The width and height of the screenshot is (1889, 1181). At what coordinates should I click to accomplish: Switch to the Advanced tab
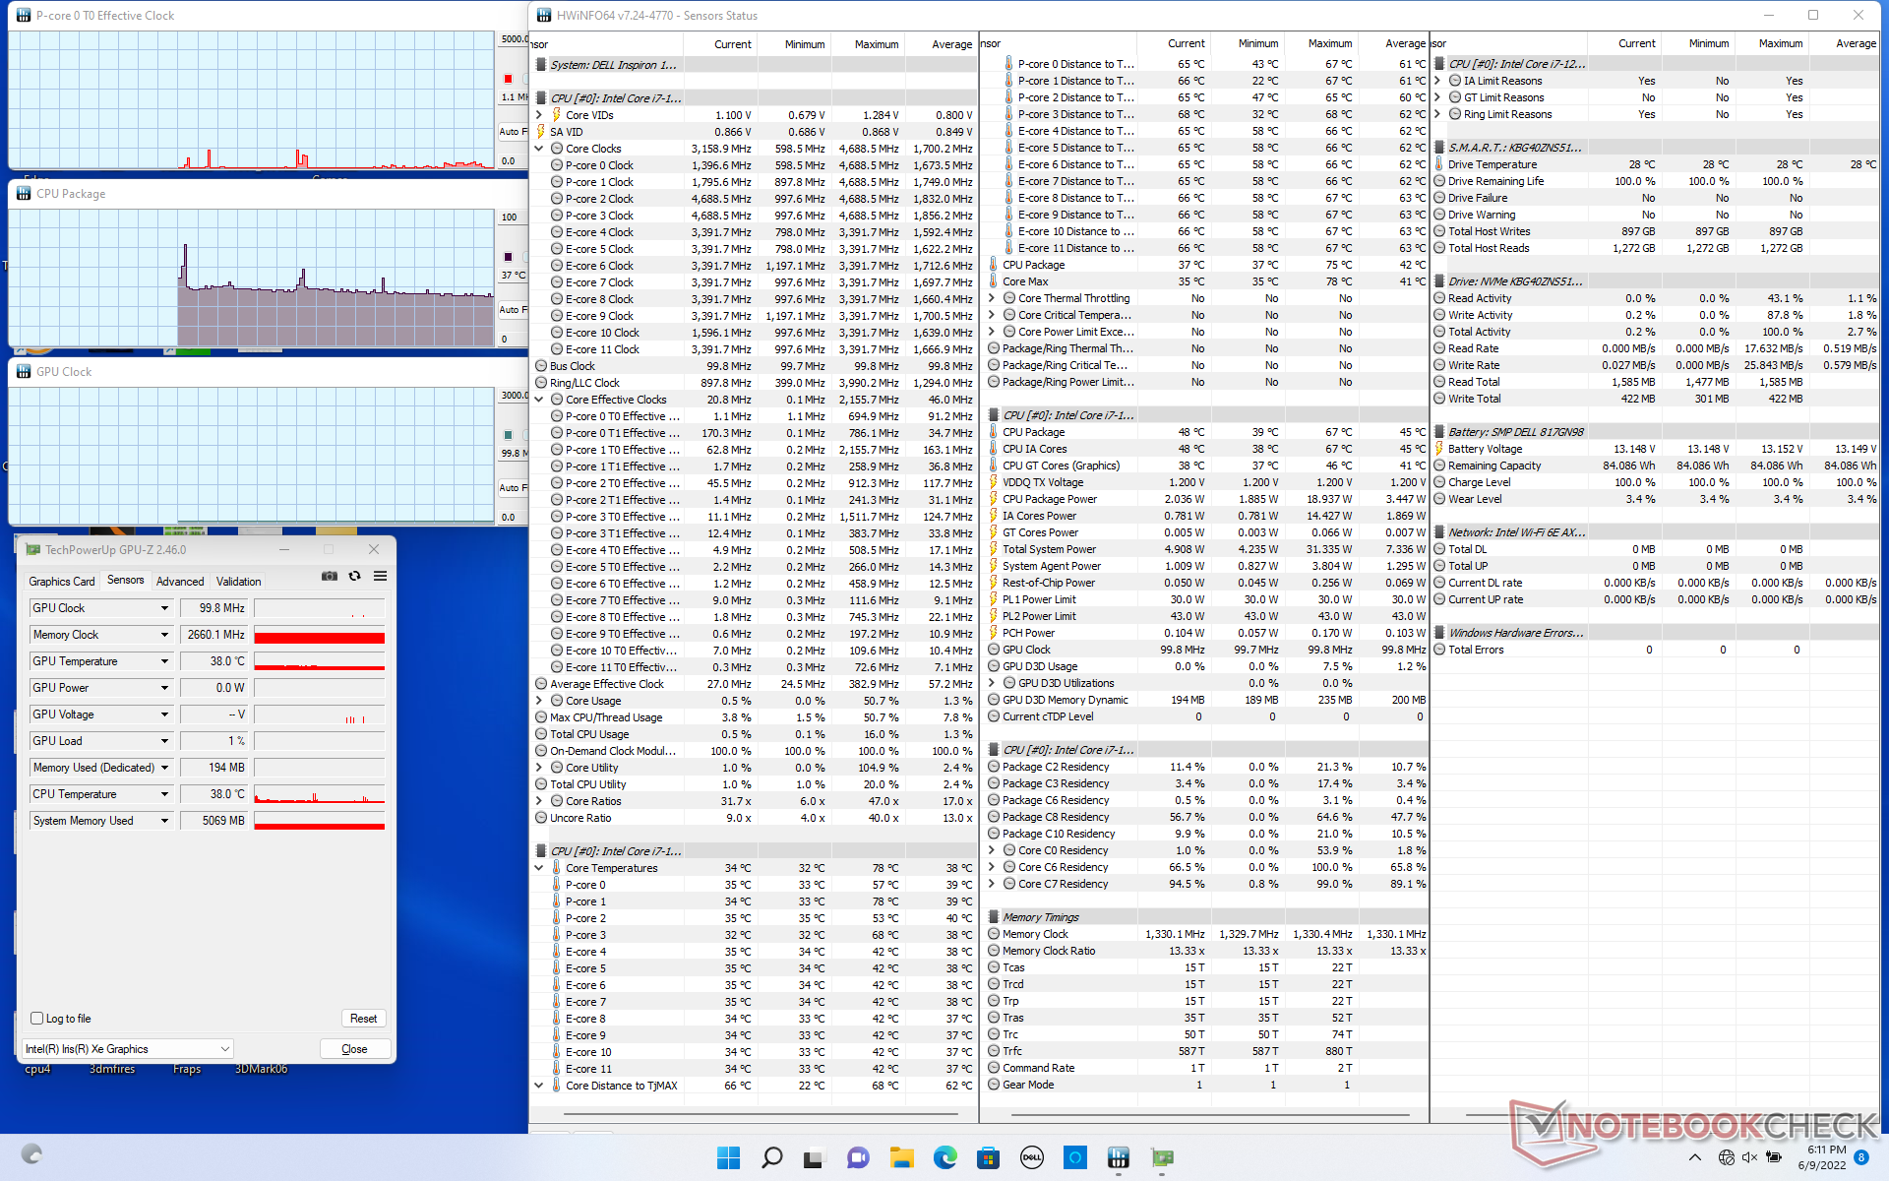coord(180,582)
